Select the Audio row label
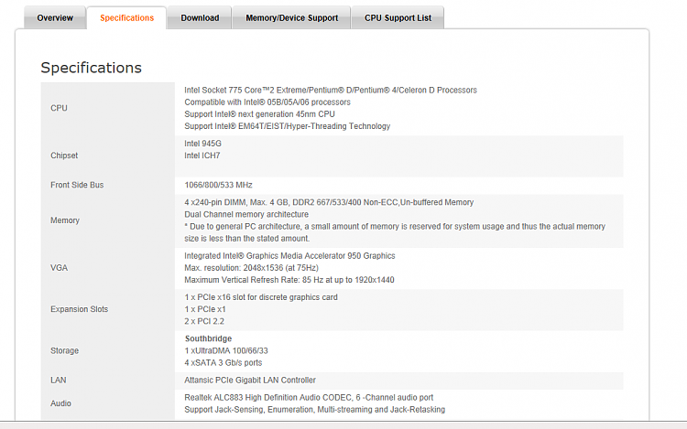 tap(60, 403)
